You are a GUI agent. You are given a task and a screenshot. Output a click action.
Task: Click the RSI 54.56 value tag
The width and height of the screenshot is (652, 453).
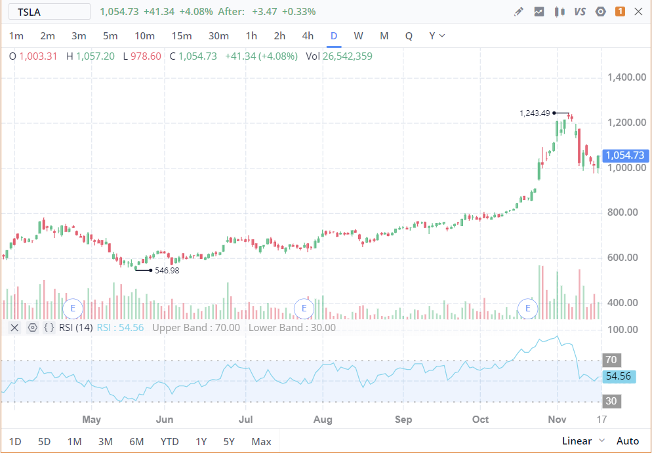(x=619, y=376)
